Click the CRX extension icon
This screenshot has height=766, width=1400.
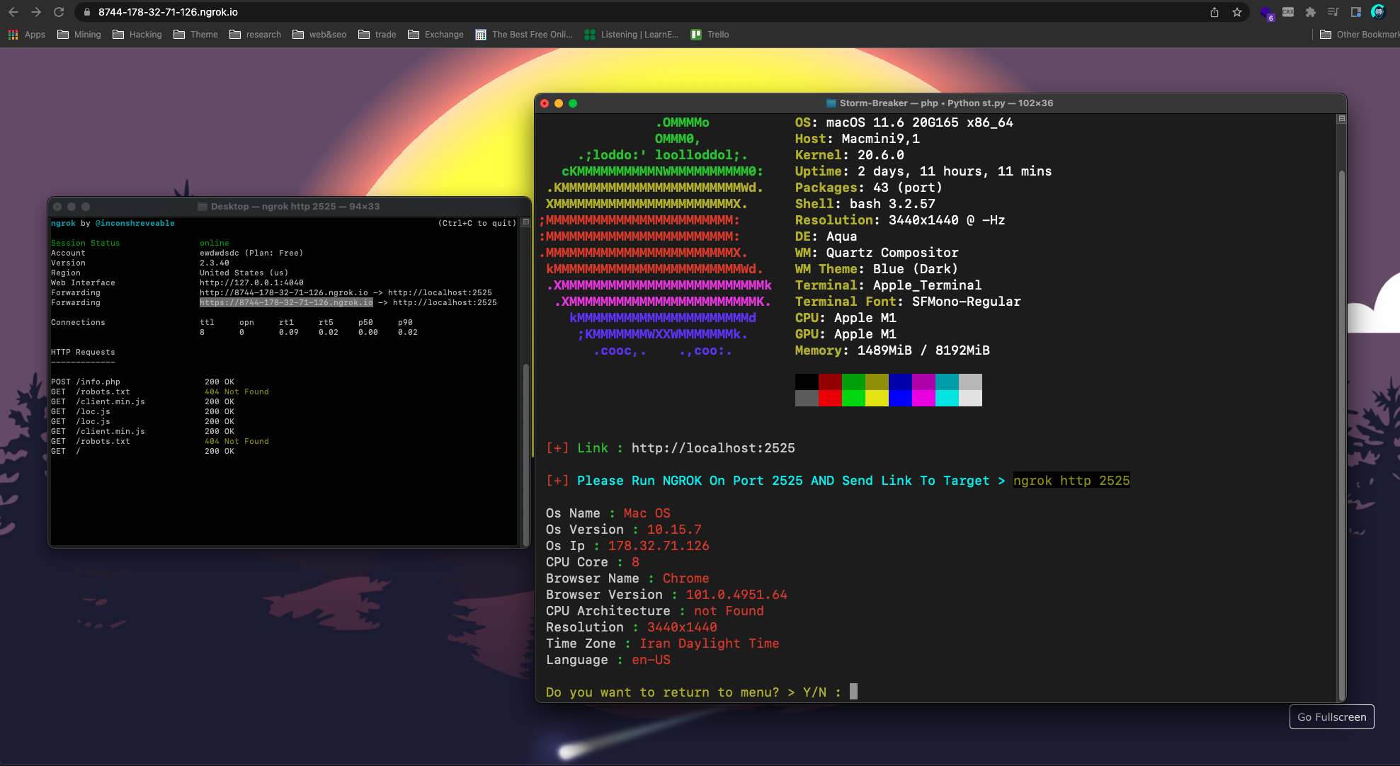1288,12
